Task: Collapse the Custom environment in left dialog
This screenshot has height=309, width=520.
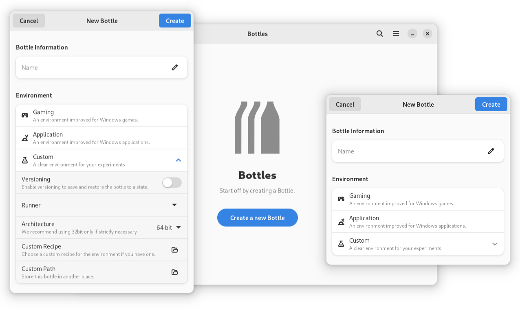Action: point(178,160)
